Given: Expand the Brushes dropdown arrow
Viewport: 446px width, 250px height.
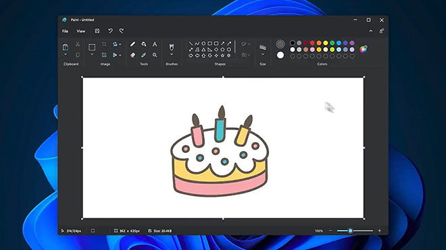Looking at the screenshot, I should [x=172, y=54].
